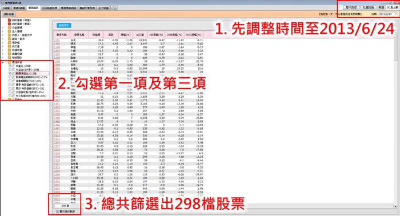Expand the 法人選股 tree folder
400x216 pixels.
(3, 31)
